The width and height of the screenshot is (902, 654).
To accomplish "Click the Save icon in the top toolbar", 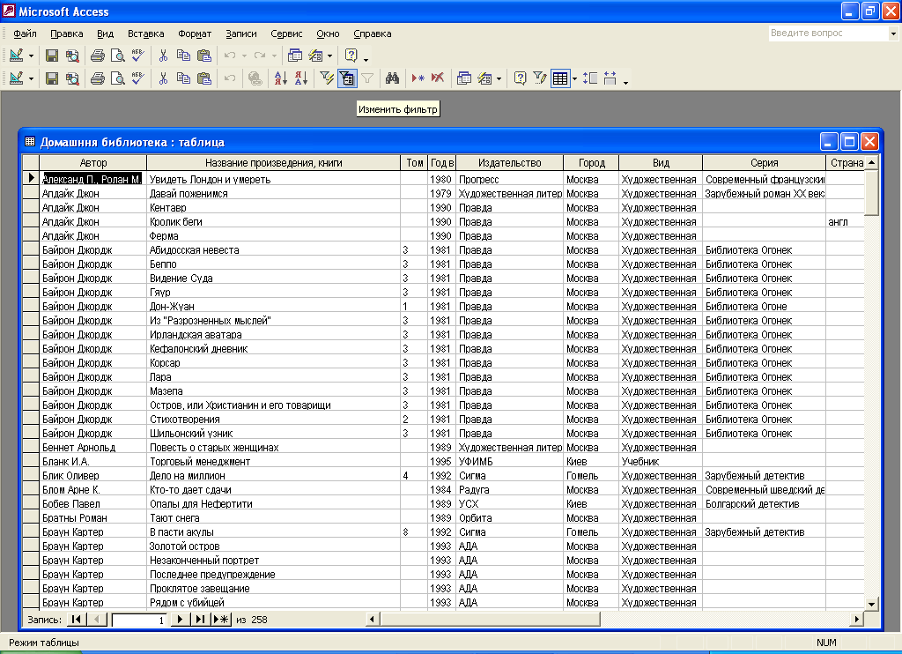I will [52, 56].
